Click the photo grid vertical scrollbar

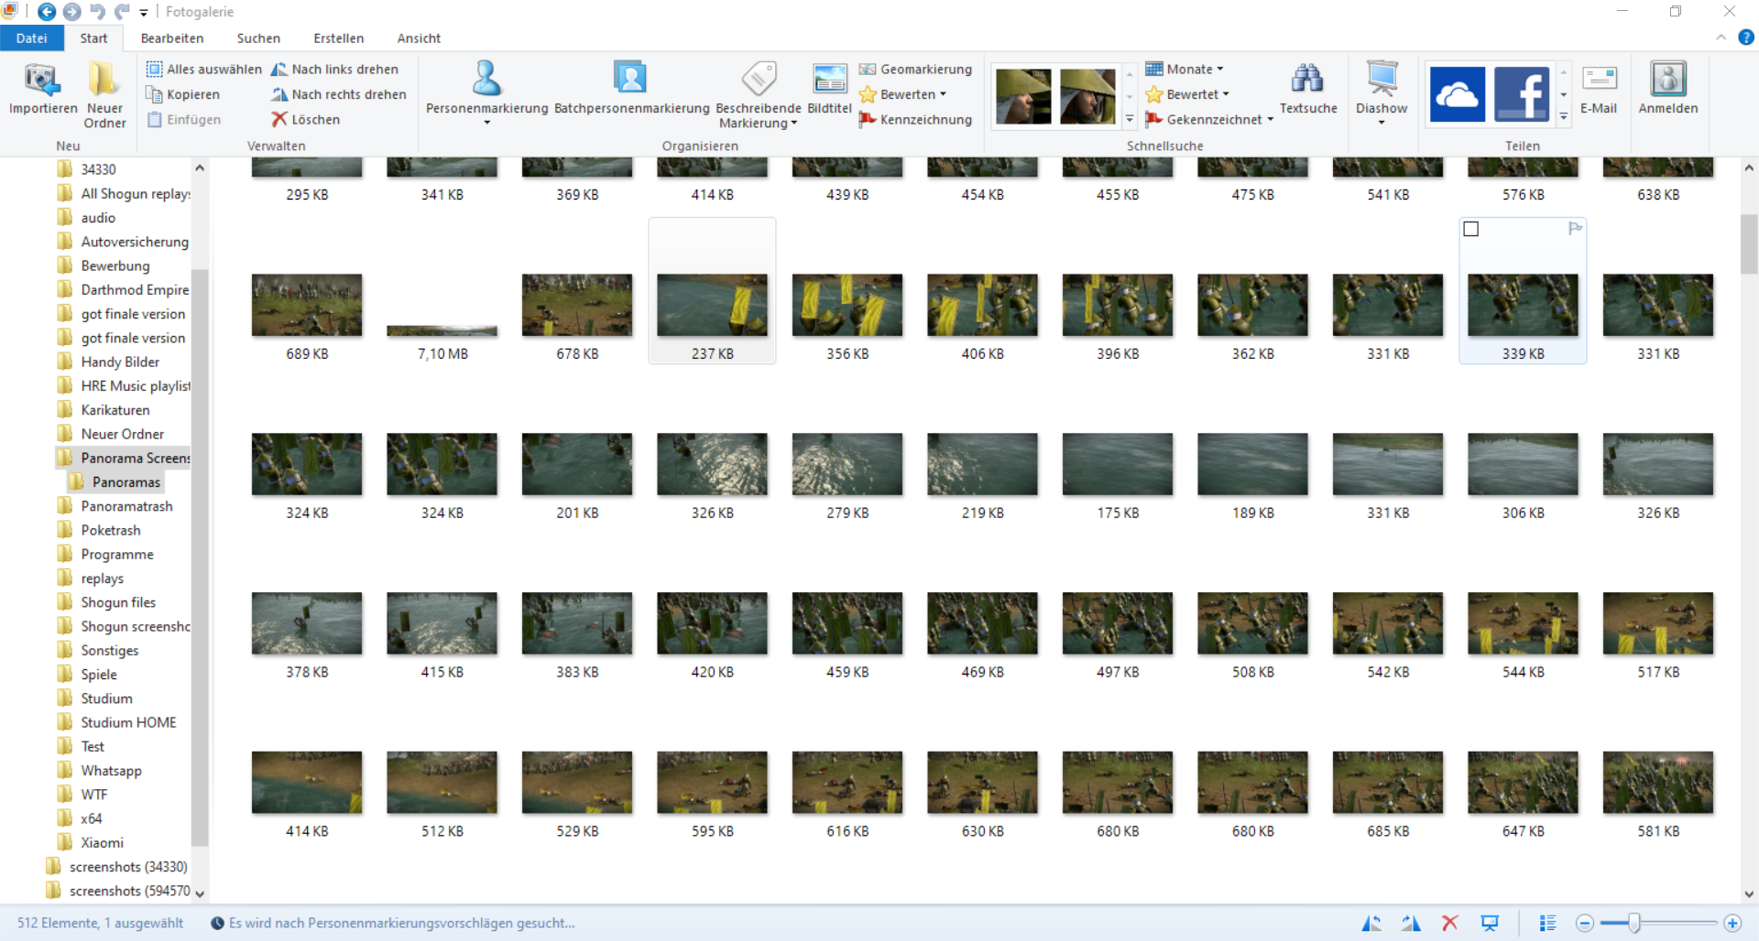(1749, 244)
